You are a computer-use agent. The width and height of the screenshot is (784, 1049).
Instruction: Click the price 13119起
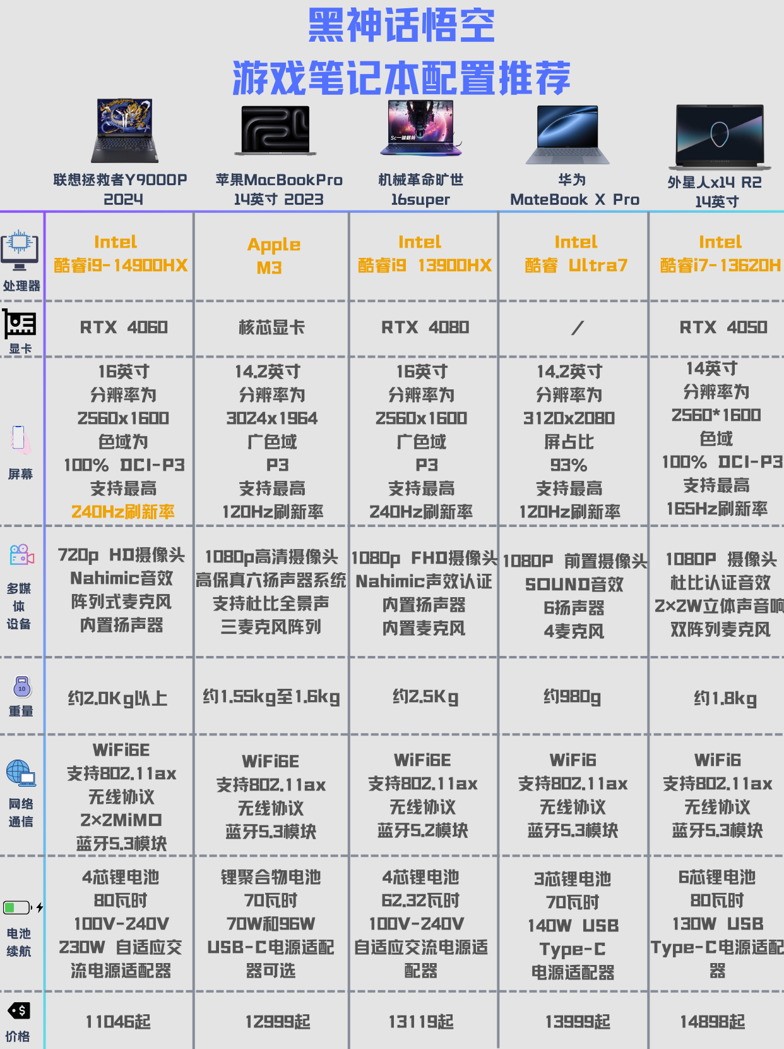(x=421, y=1022)
